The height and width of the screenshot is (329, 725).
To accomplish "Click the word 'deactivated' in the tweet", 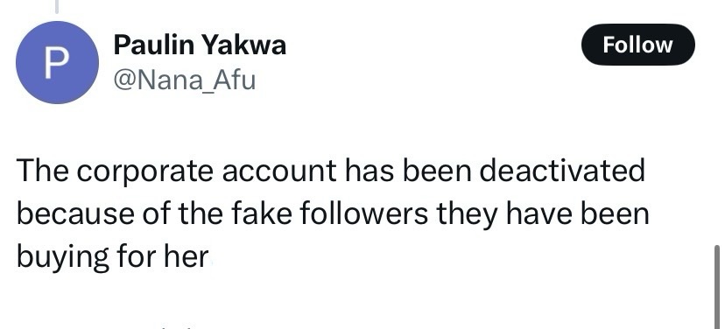I will tap(562, 170).
